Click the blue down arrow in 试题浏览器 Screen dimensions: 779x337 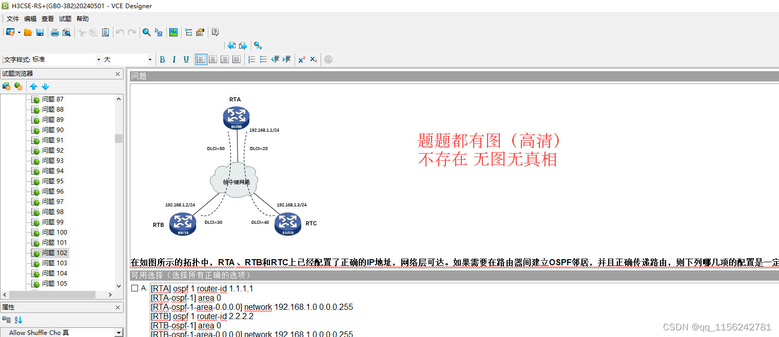coord(45,86)
